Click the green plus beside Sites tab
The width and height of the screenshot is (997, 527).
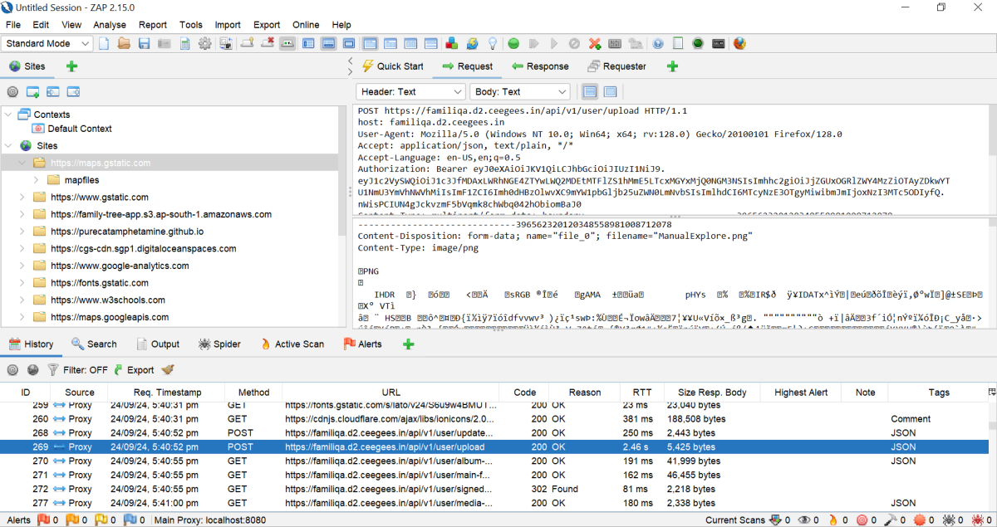point(71,66)
